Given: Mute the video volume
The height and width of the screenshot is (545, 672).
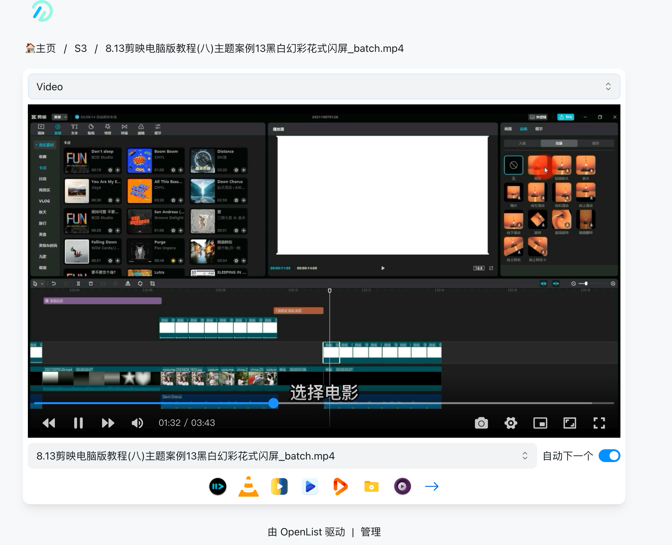Looking at the screenshot, I should point(137,423).
